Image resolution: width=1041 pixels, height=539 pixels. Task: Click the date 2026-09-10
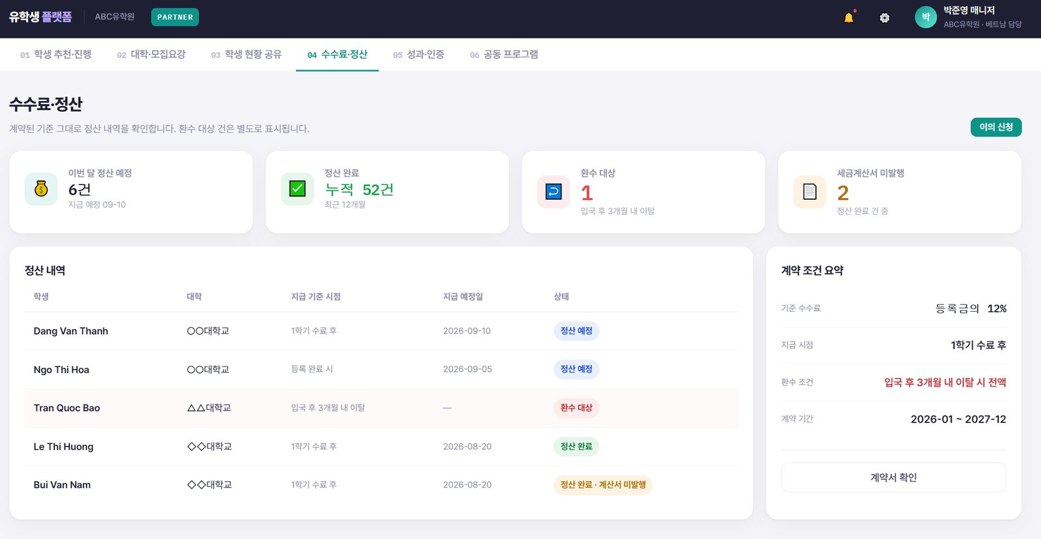click(x=467, y=331)
